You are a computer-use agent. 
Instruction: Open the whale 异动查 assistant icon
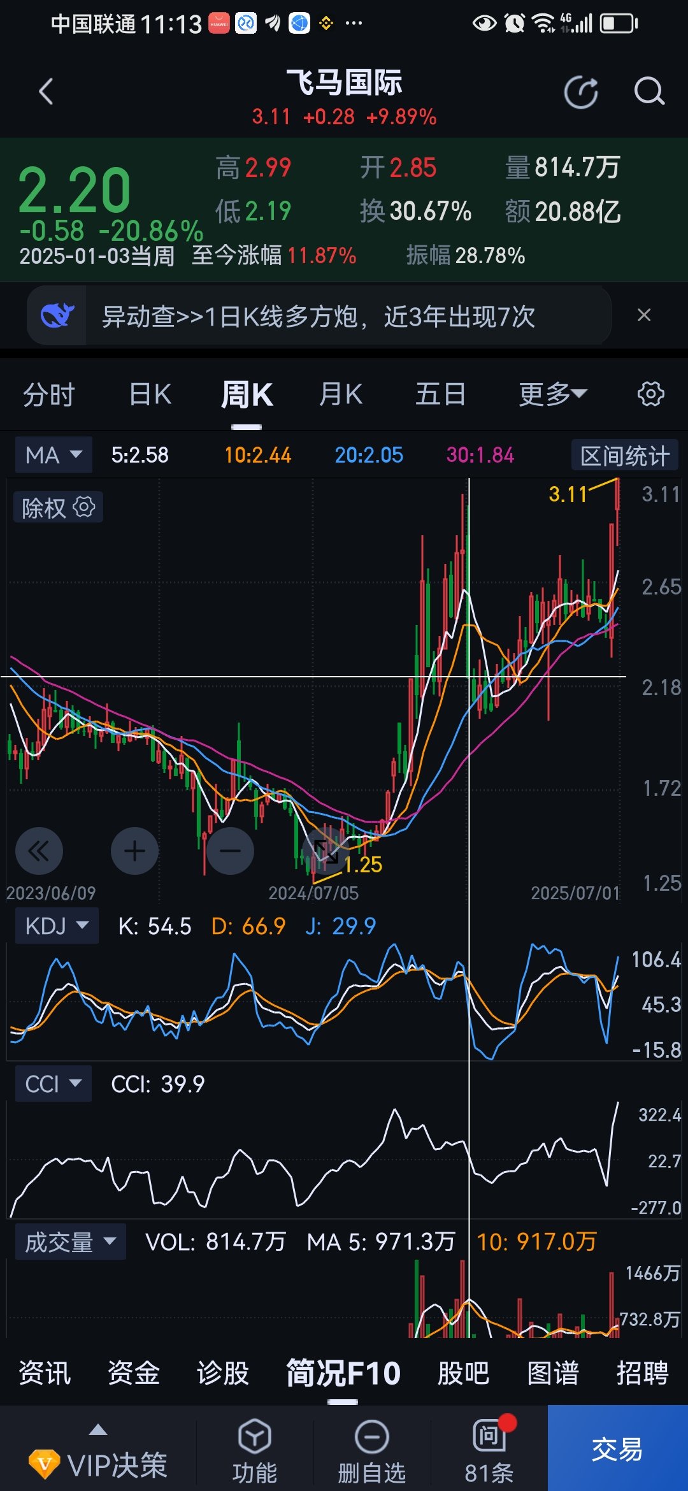pos(57,315)
